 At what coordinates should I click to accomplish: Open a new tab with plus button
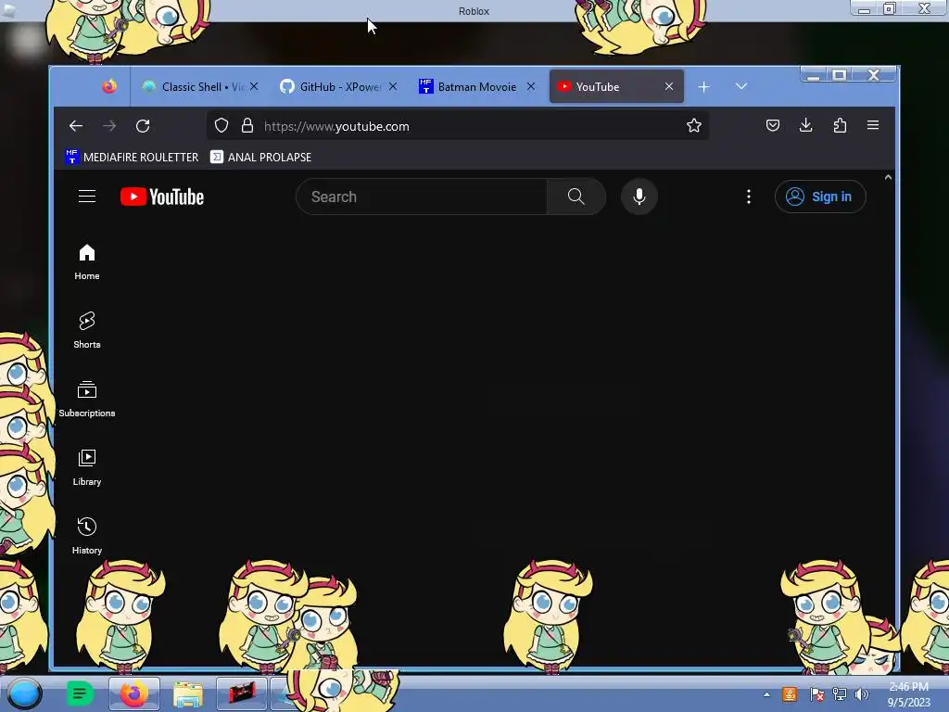(703, 87)
